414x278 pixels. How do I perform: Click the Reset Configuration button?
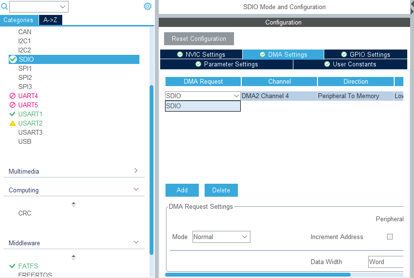point(199,38)
